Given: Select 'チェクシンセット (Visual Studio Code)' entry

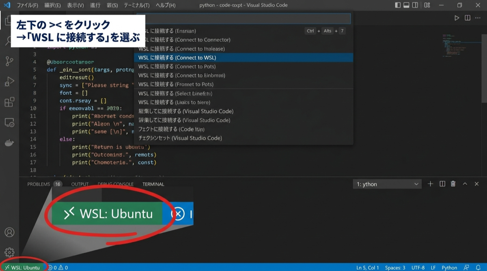Looking at the screenshot, I should 243,138.
